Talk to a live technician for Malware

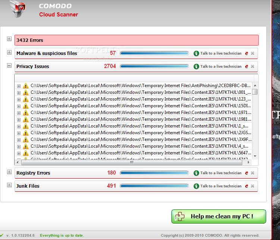pos(221,53)
